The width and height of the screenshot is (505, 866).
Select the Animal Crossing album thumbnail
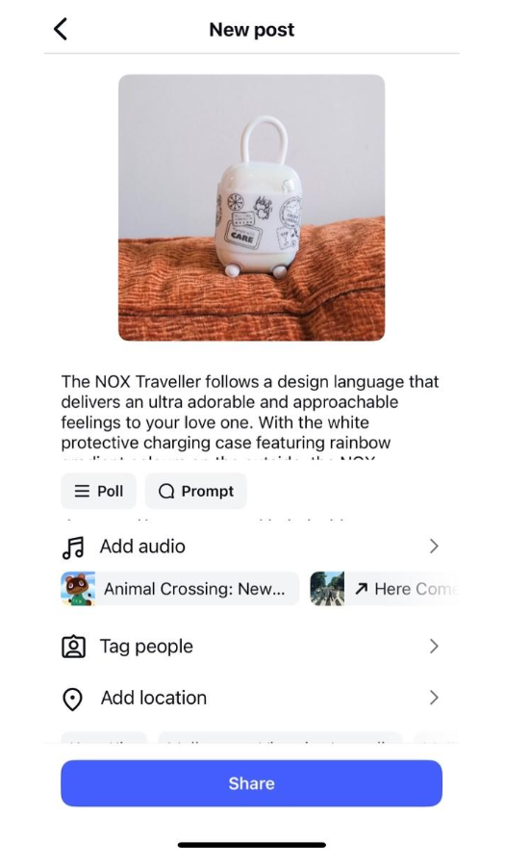(78, 589)
